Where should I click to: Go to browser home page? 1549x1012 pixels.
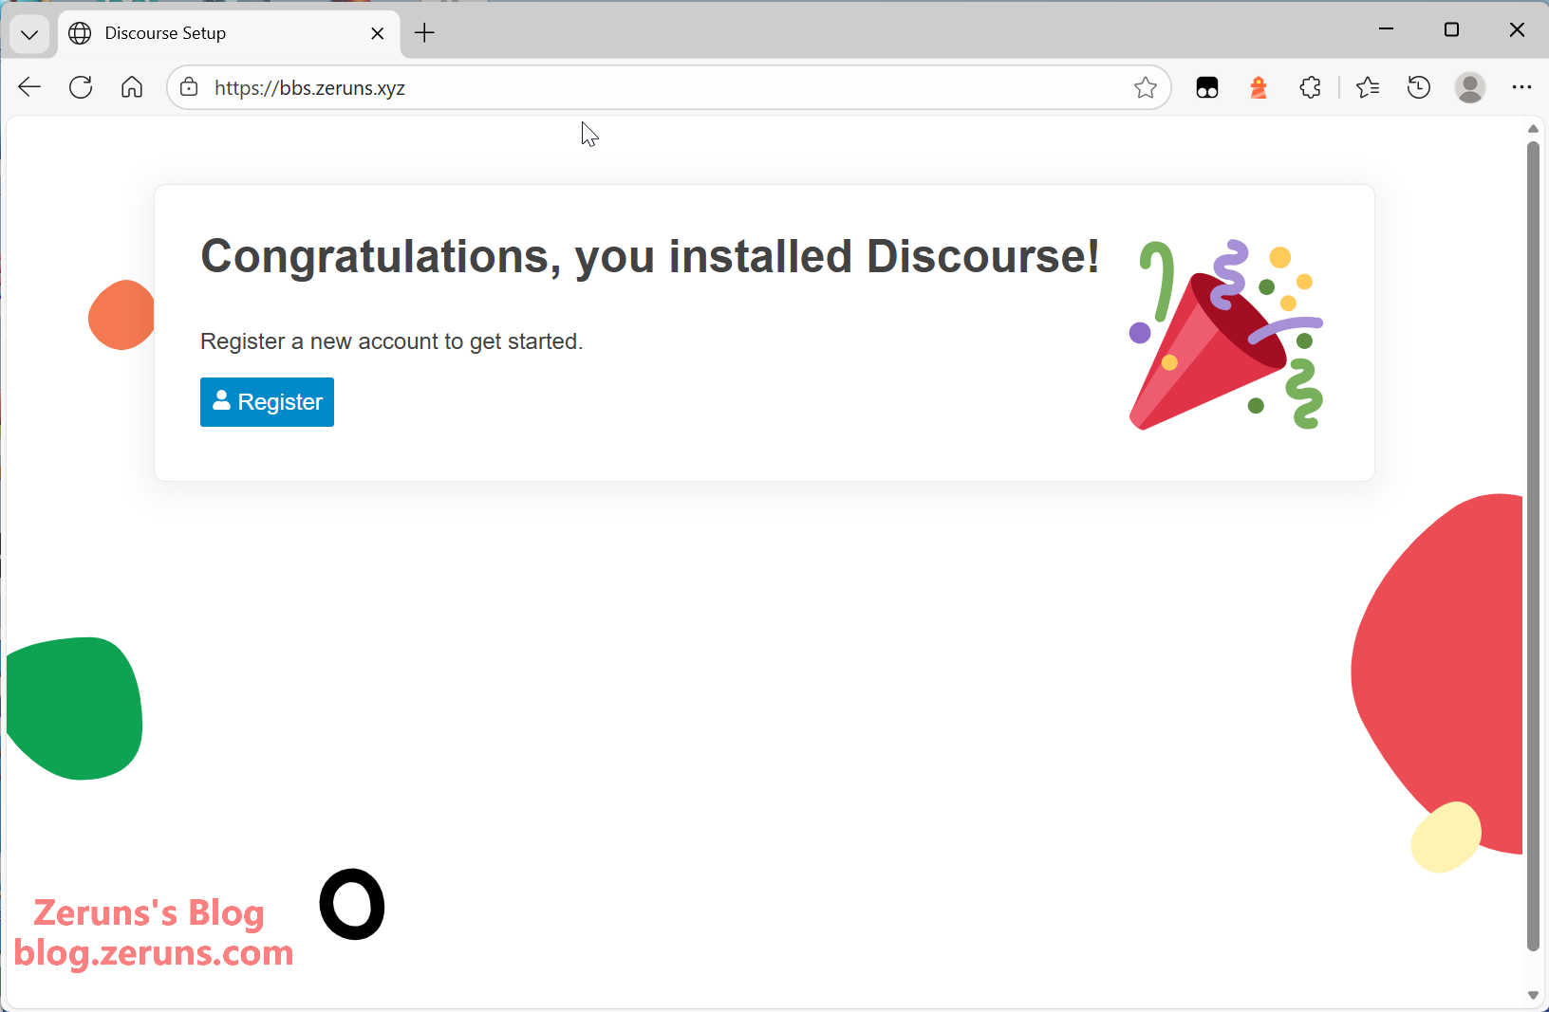pyautogui.click(x=132, y=87)
